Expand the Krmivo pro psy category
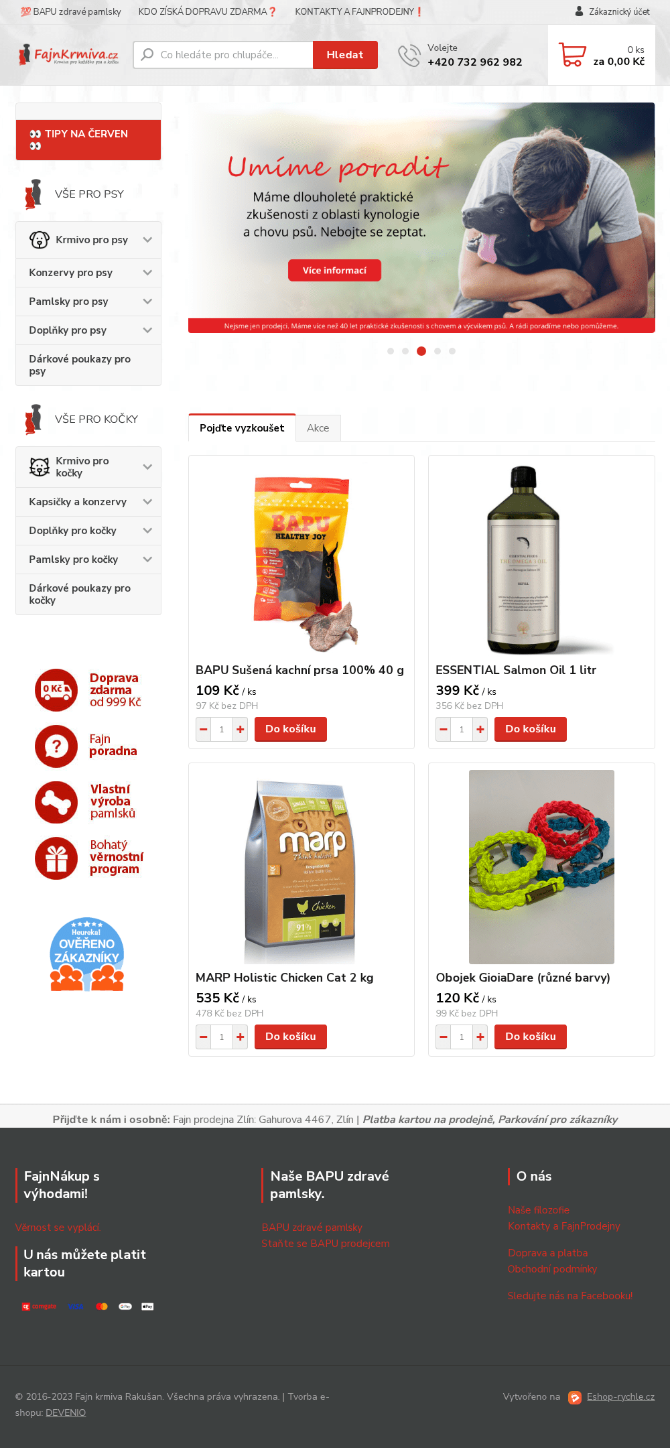Screen dimensions: 670x1448 point(147,240)
